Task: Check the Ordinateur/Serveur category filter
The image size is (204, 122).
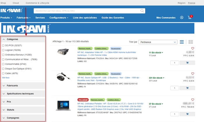Action: 3,55
